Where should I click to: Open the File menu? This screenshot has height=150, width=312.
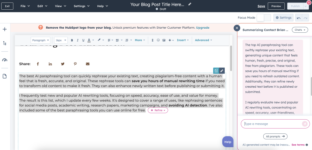[25, 6]
